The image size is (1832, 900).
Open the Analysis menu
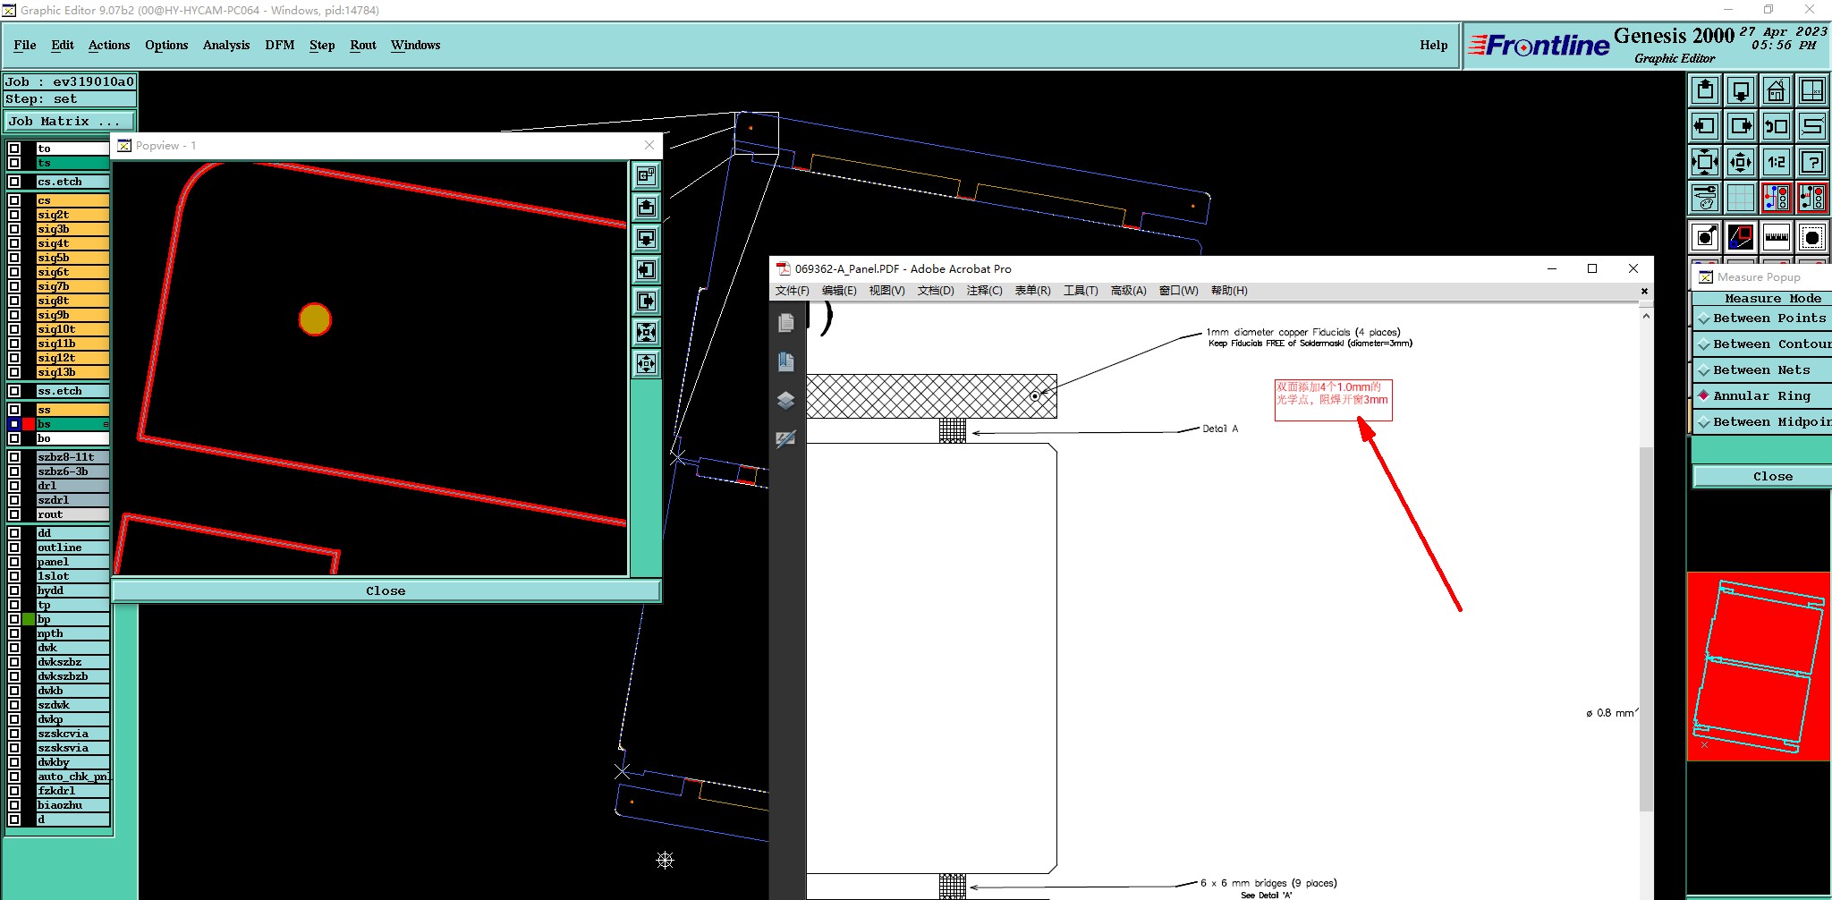(x=226, y=45)
